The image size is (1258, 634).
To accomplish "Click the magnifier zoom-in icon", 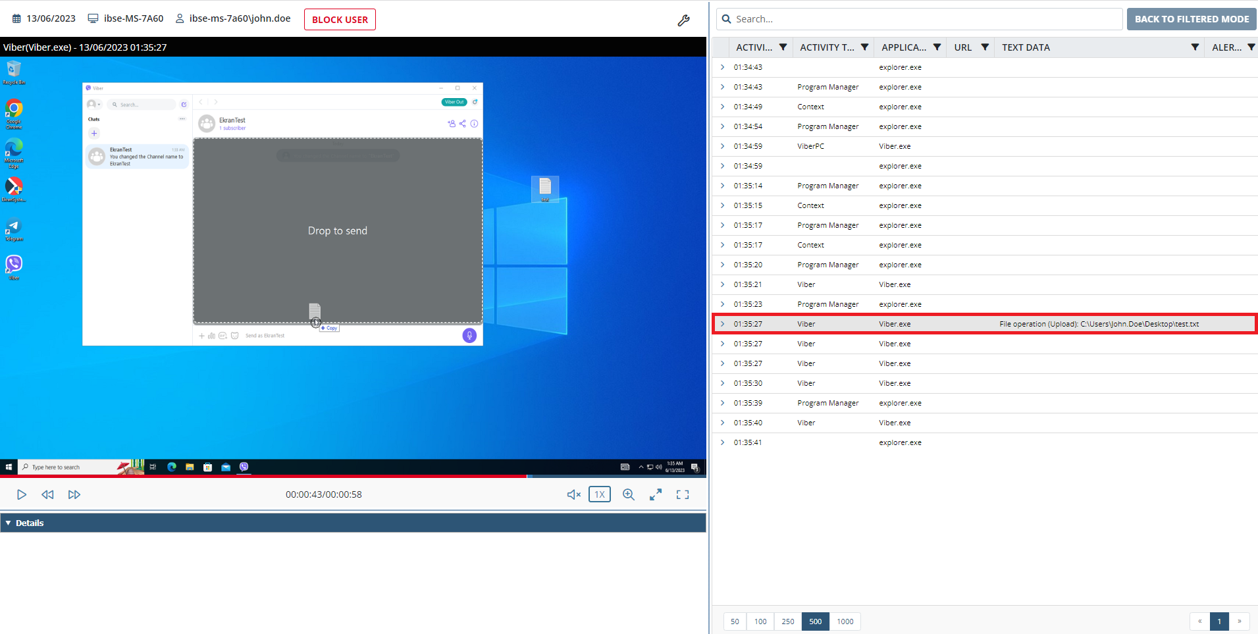I will pyautogui.click(x=629, y=494).
